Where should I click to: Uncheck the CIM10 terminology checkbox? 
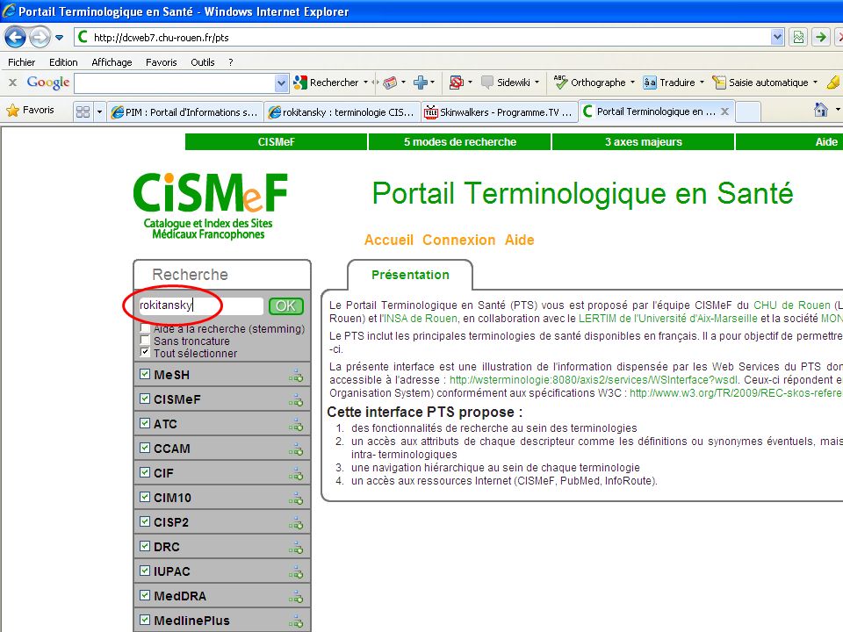pyautogui.click(x=145, y=497)
